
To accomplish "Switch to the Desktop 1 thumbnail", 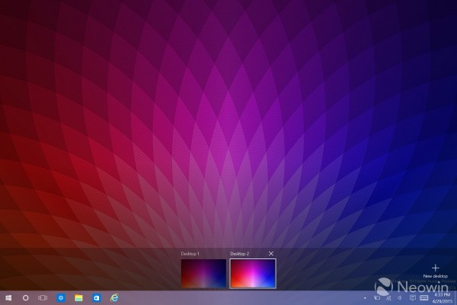I will pos(203,274).
